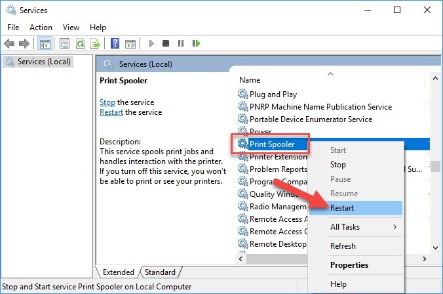Click the Restart the service link
443x294 pixels.
111,112
